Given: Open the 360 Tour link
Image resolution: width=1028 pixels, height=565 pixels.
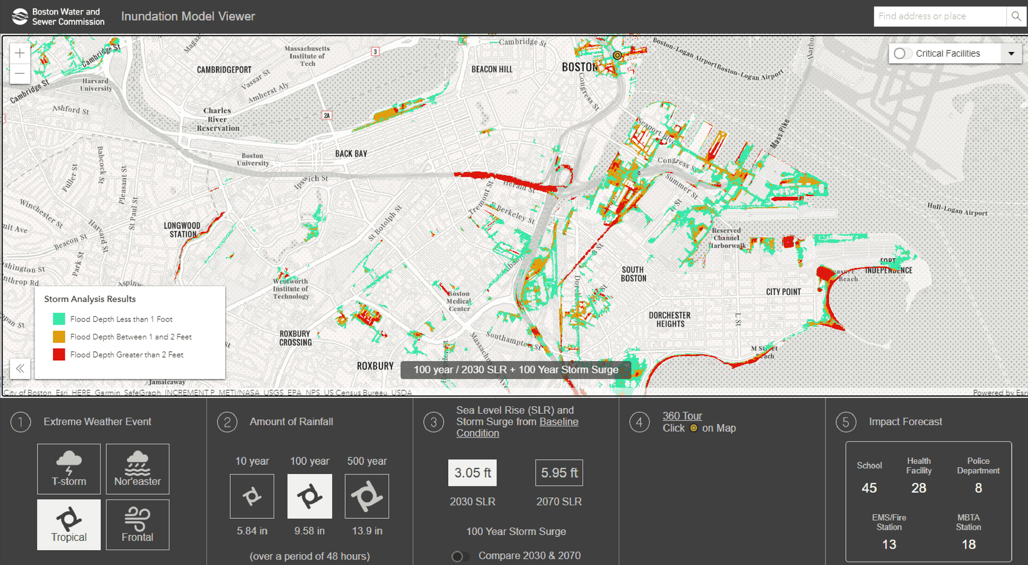Looking at the screenshot, I should 682,416.
